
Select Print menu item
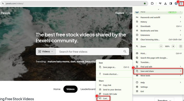[x=158, y=54]
